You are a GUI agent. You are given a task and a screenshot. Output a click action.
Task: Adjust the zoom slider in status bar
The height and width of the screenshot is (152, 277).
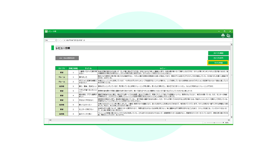214,123
